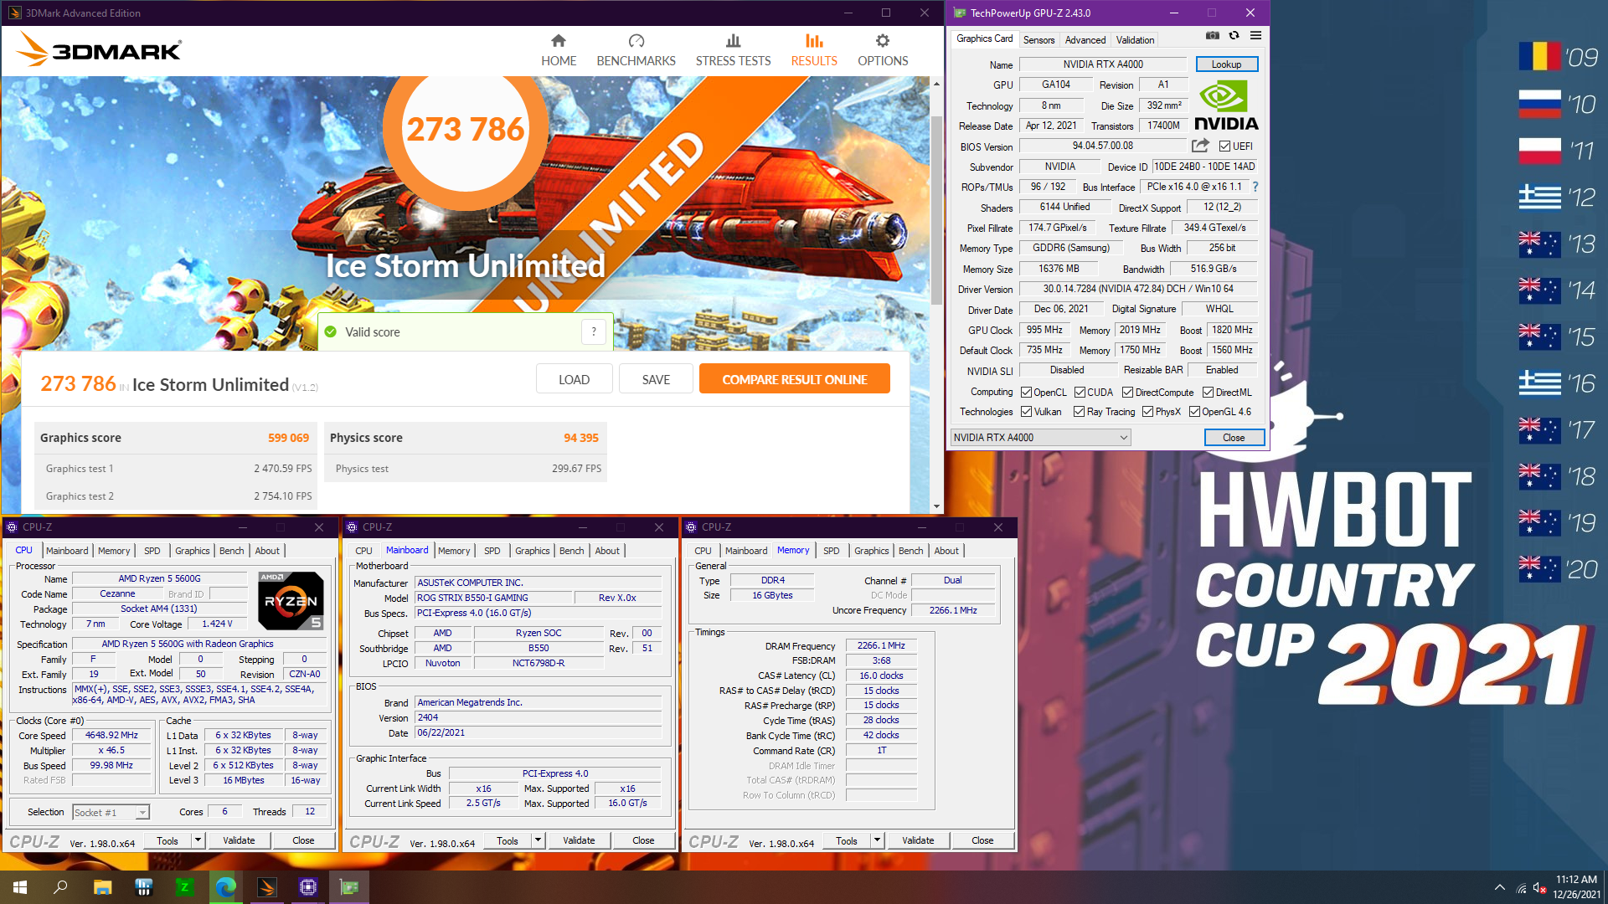Toggle the UEFI checkbox
Image resolution: width=1608 pixels, height=904 pixels.
tap(1224, 146)
